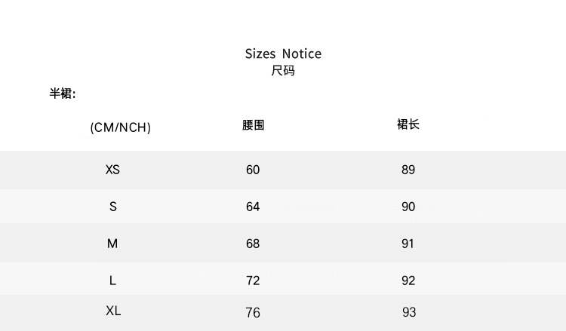Screen dimensions: 566x331
Task: Click the S size row label
Action: (113, 207)
